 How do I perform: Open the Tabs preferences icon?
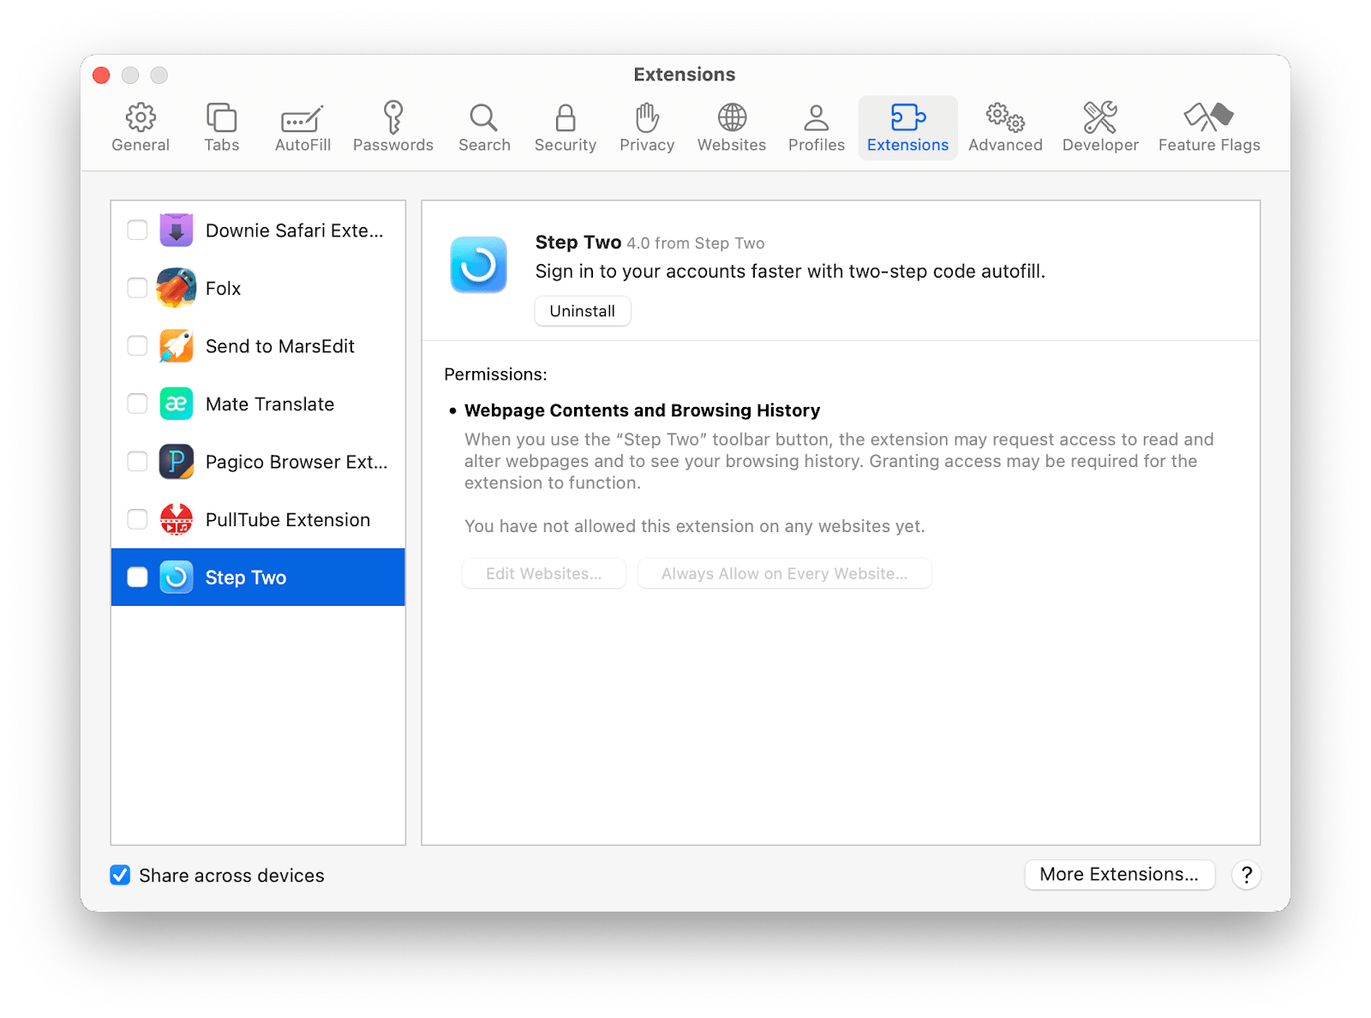[221, 117]
